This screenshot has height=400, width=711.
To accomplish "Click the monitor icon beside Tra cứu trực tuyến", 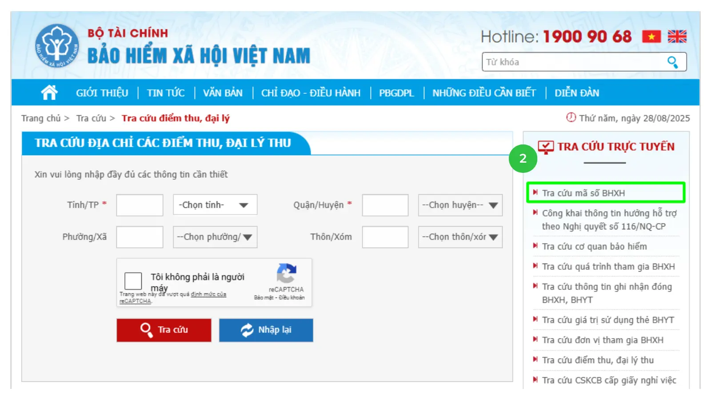I will click(546, 147).
